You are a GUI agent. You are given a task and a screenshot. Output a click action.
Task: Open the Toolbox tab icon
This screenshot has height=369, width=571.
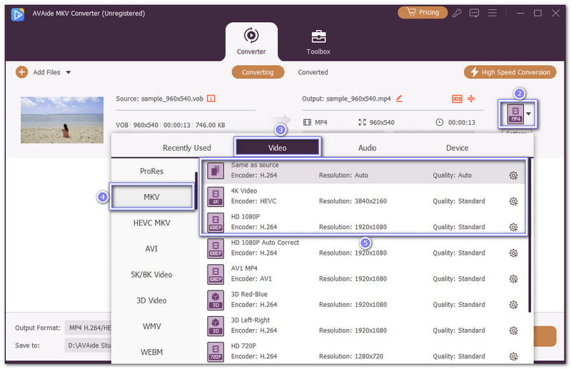click(x=318, y=37)
